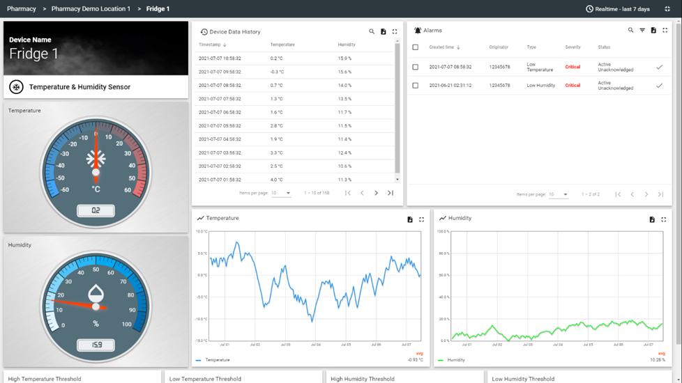Acknowledge the Low Temperature alarm checkmark
The height and width of the screenshot is (383, 682).
(659, 68)
